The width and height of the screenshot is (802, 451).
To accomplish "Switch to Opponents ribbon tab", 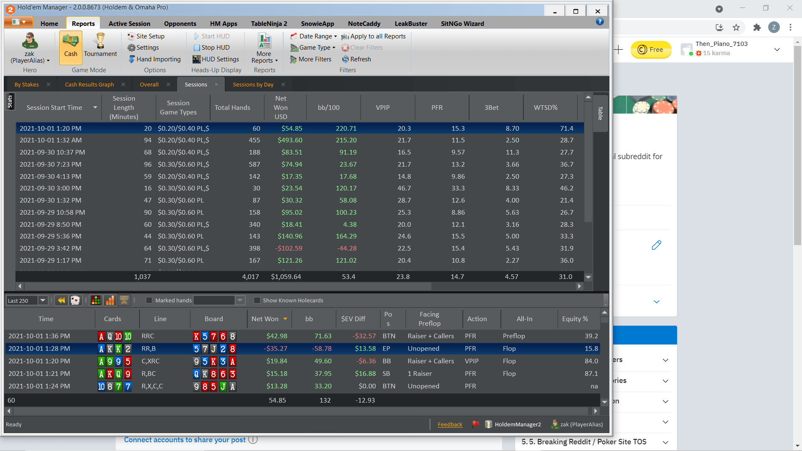I will [180, 24].
